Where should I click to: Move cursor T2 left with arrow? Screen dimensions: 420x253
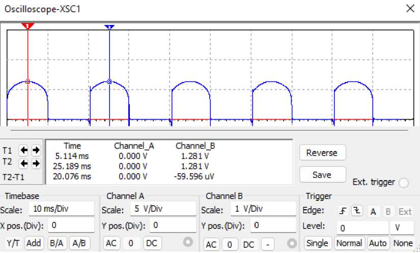pos(24,163)
